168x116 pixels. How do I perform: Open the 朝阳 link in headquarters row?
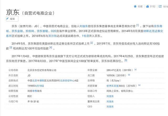(x=42, y=81)
